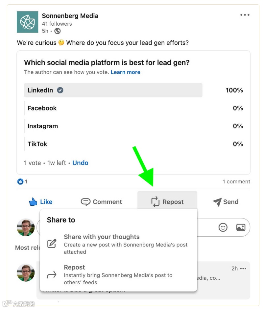Open the comment's three-dot menu
Screen dimensions: 264x309
243,269
